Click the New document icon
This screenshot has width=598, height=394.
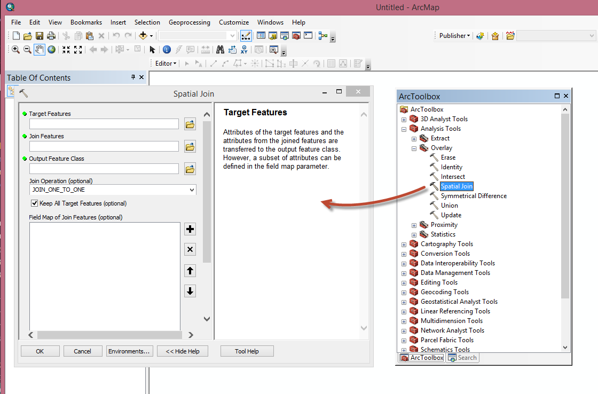[x=16, y=36]
